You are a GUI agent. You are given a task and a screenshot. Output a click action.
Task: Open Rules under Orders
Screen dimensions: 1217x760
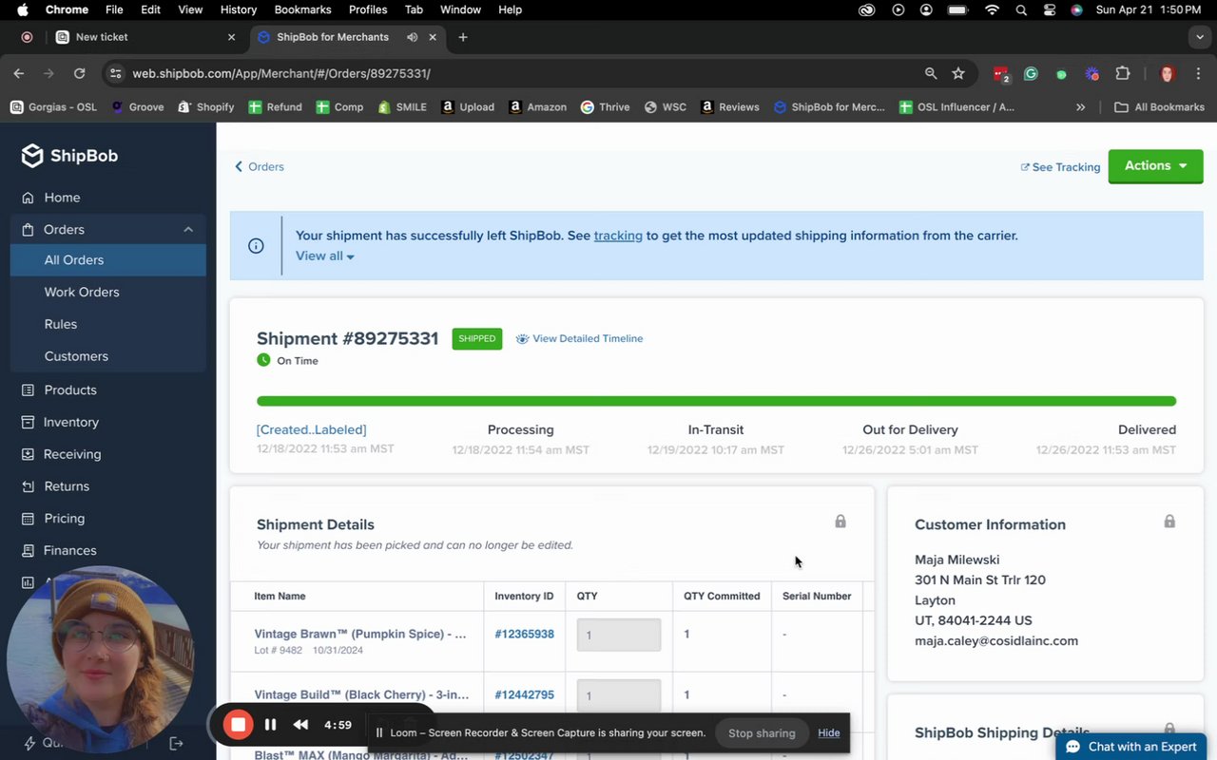coord(61,324)
